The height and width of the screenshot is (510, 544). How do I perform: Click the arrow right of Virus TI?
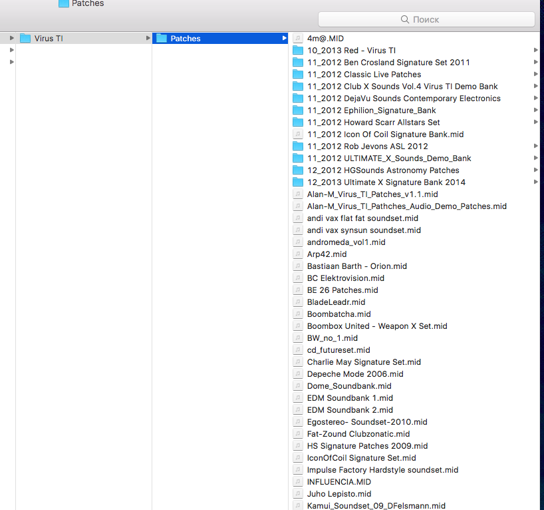click(x=148, y=38)
